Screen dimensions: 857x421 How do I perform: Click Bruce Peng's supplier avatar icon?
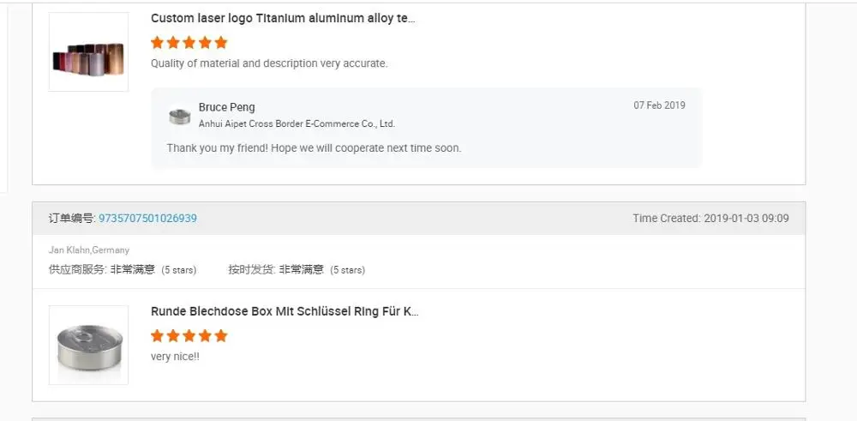click(x=180, y=115)
